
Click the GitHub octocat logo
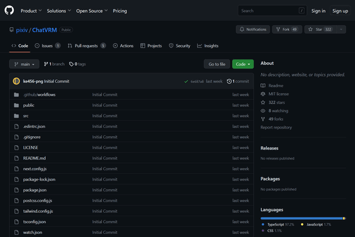point(9,10)
